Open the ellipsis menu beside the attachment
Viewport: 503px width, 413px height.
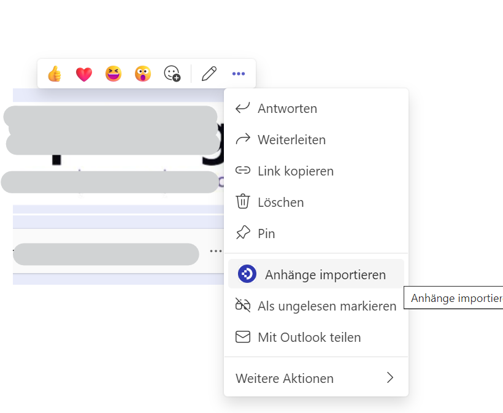point(215,251)
